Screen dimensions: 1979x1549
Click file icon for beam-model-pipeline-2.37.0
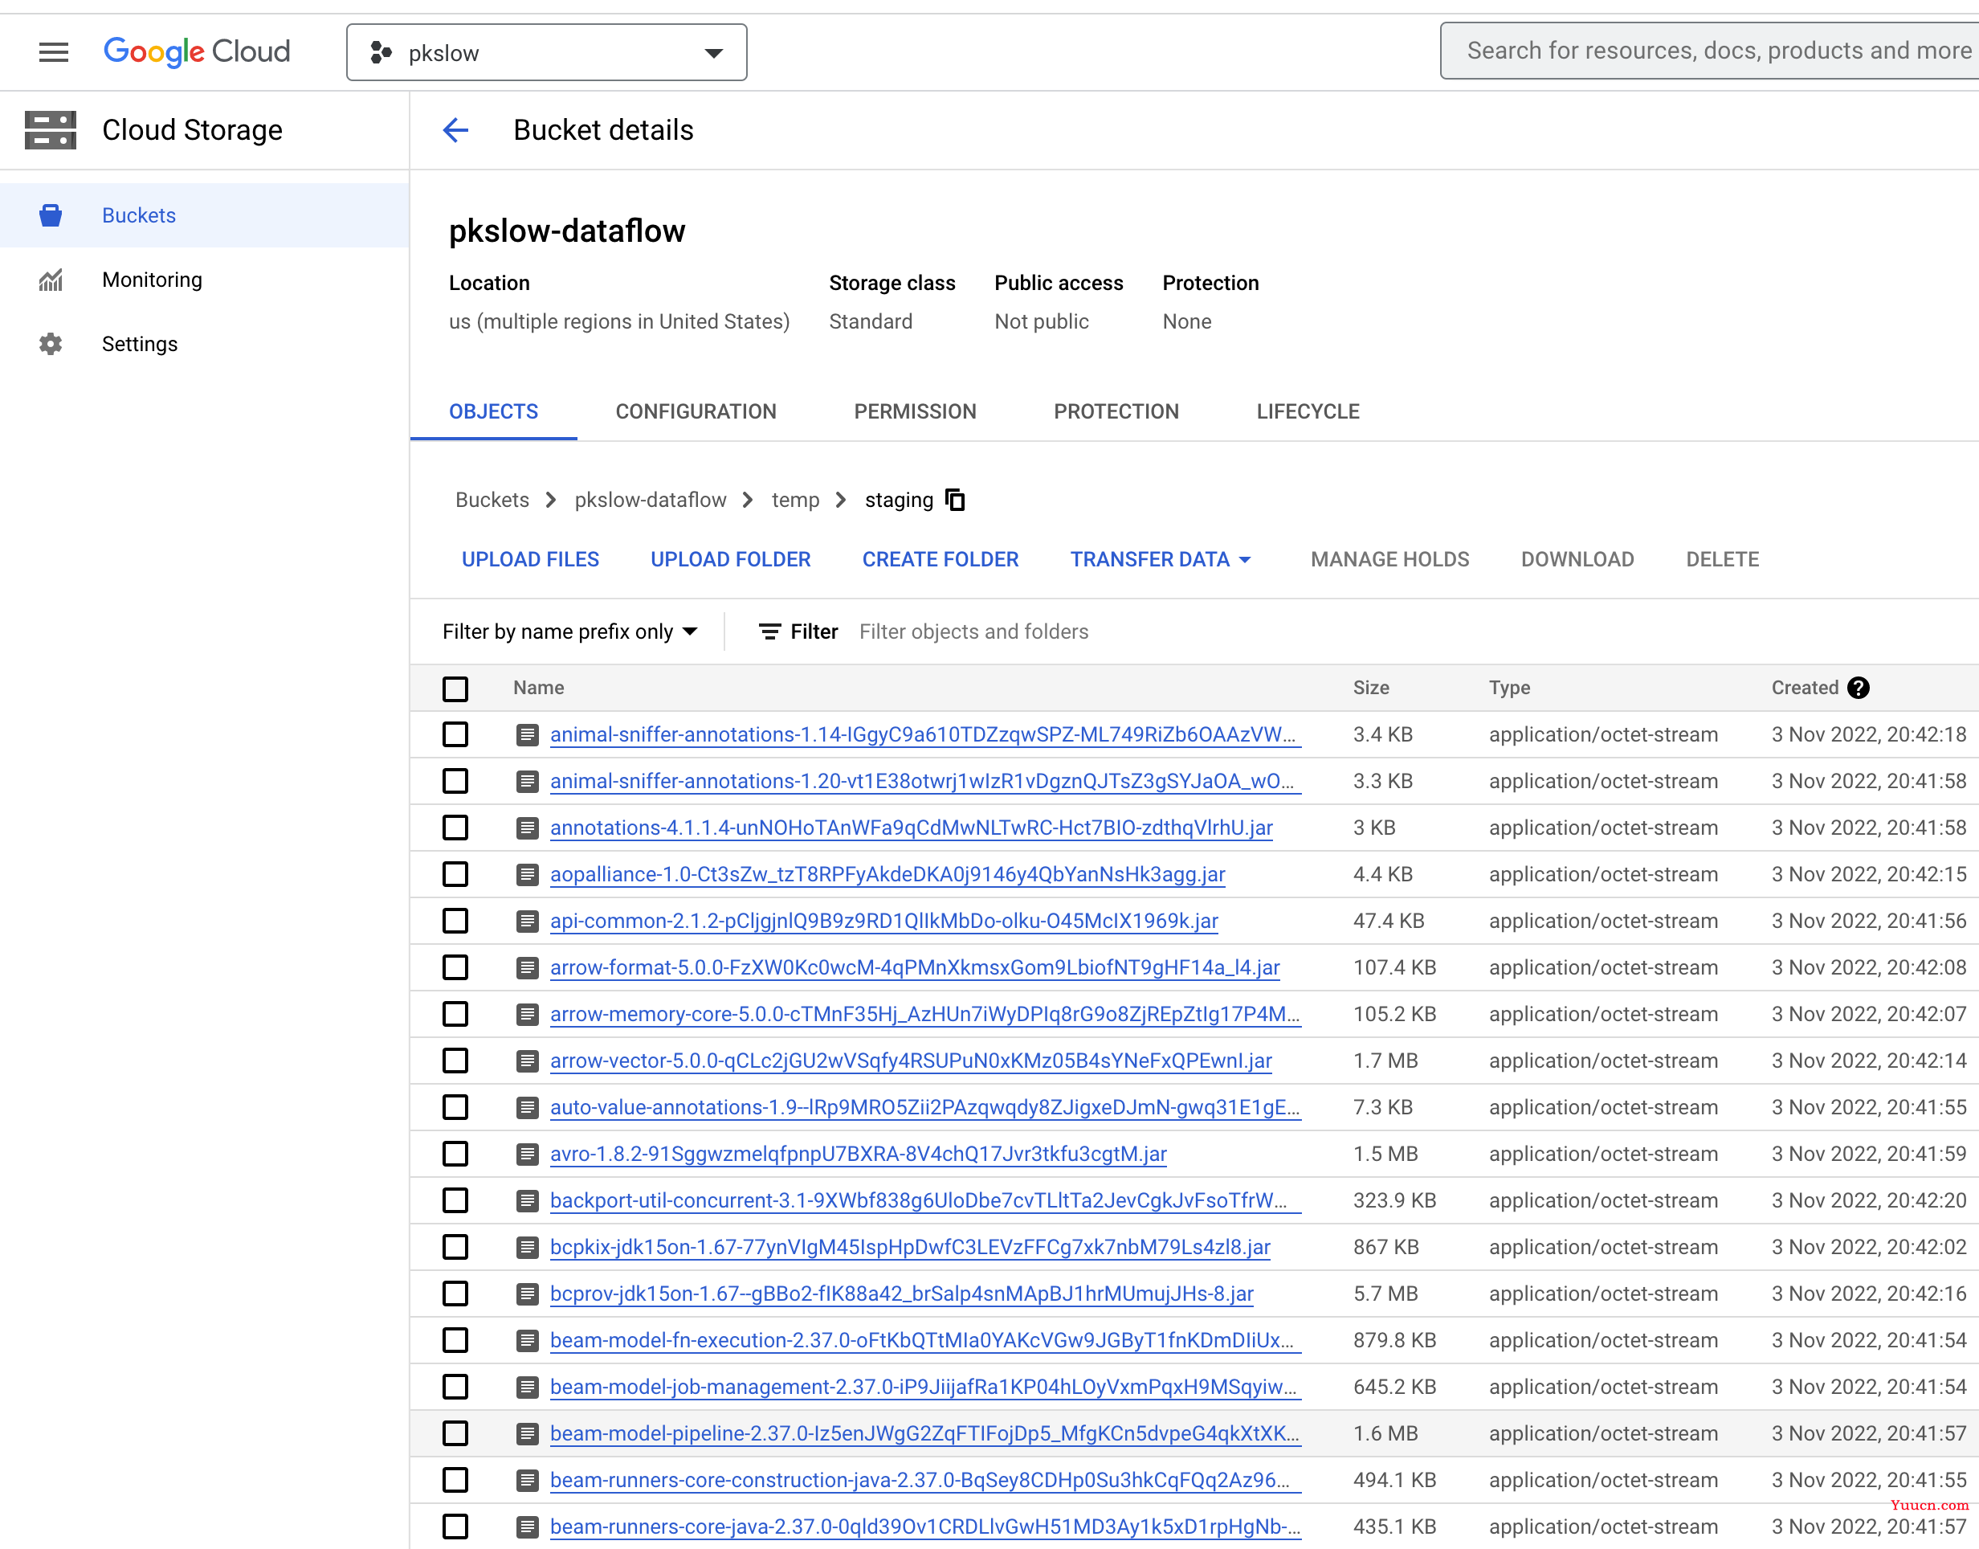point(528,1433)
